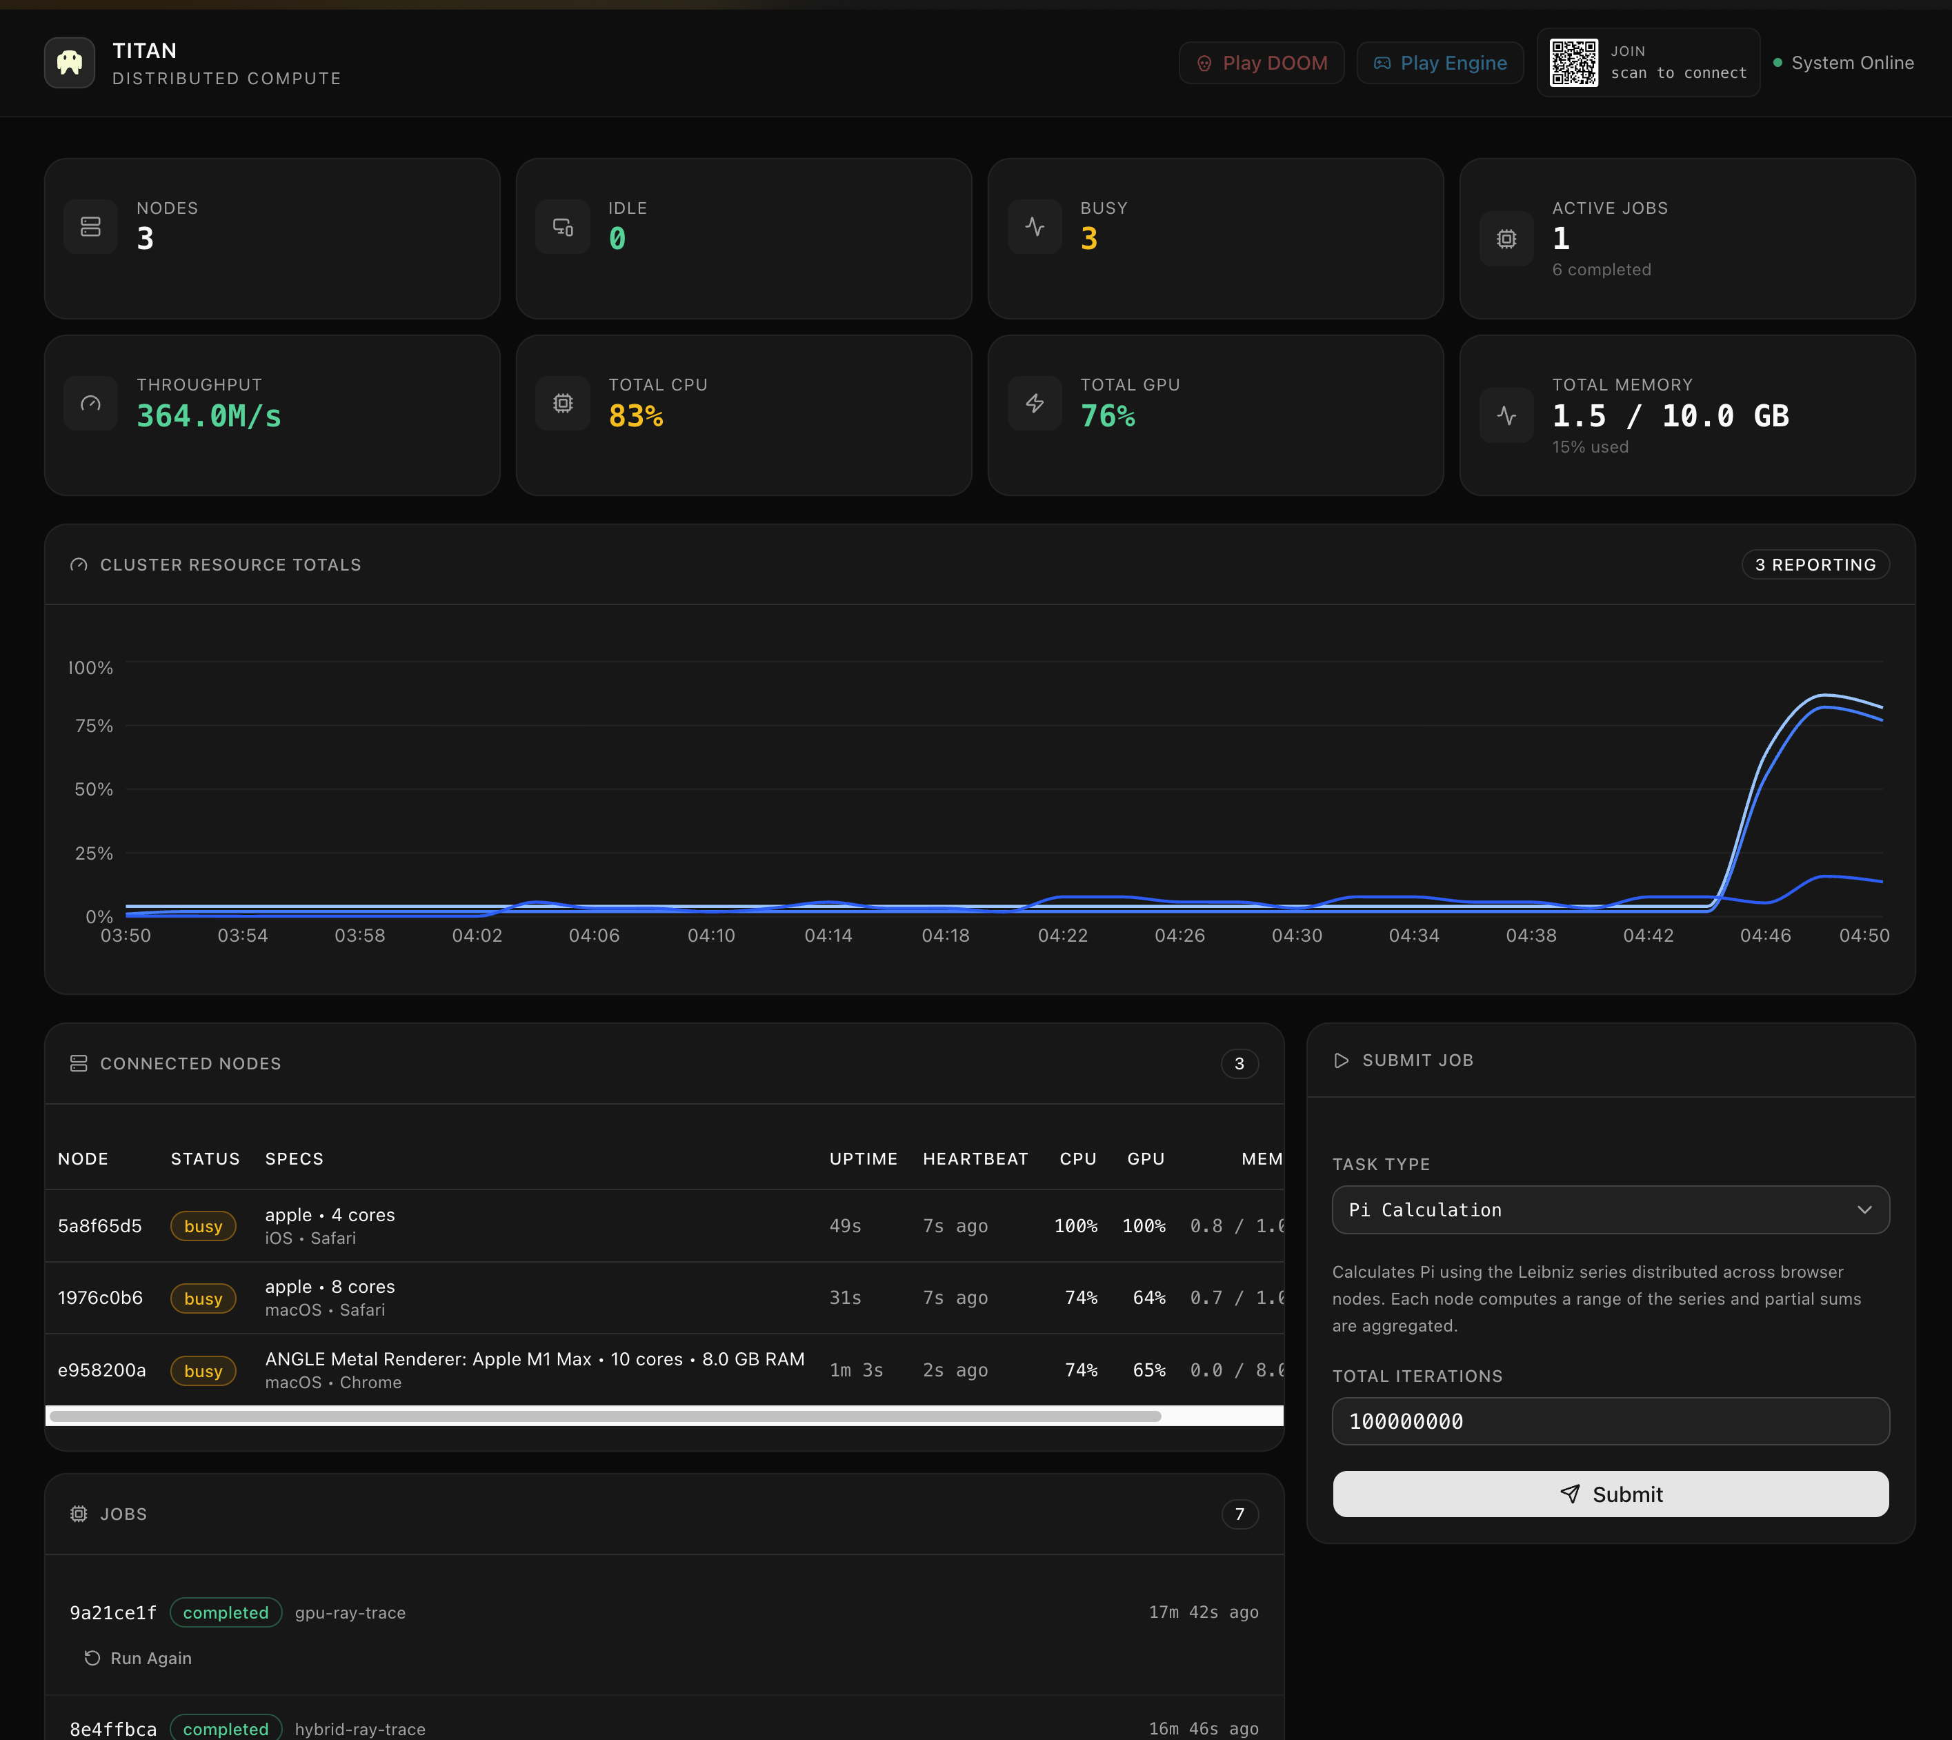The height and width of the screenshot is (1740, 1952).
Task: Click the Active Jobs chip icon
Action: pos(1506,239)
